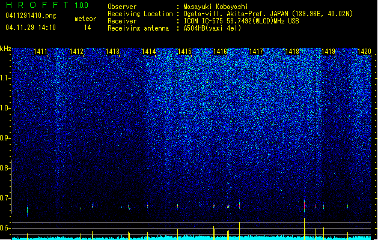Viewport: 378px width, 240px height.
Task: Click the HROFFT program title
Action: pos(37,5)
